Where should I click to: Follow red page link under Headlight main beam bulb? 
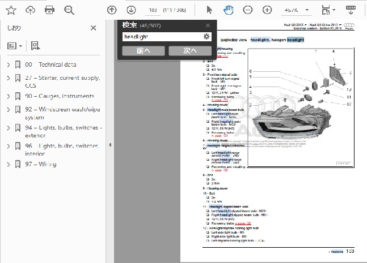click(x=220, y=136)
